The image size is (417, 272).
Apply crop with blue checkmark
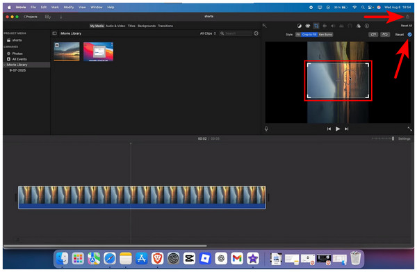(x=409, y=34)
